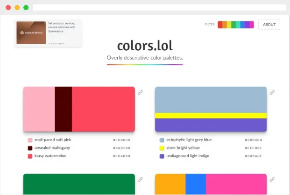290x195 pixels.
Task: Click link icon beside orange blue pink palette
Action: click(x=272, y=179)
